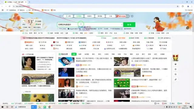Open the sleeping woman news thumbnail
Screen dimensions: 194x109
click(x=66, y=61)
